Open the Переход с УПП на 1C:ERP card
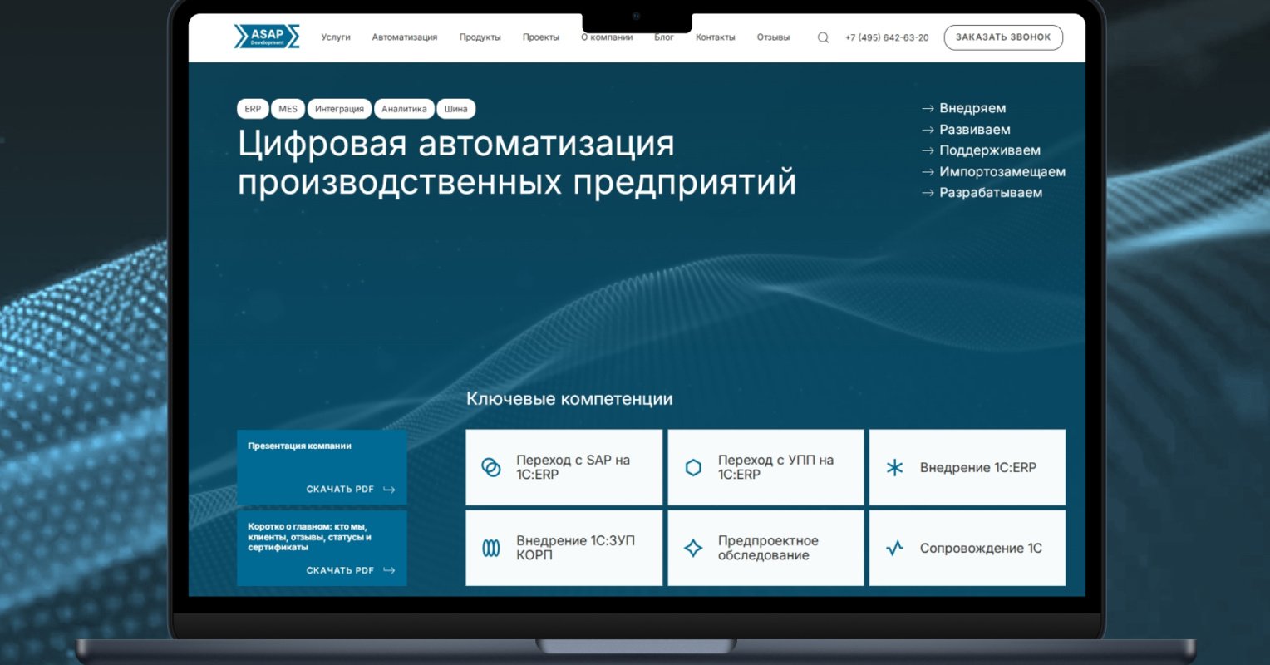 pyautogui.click(x=765, y=467)
